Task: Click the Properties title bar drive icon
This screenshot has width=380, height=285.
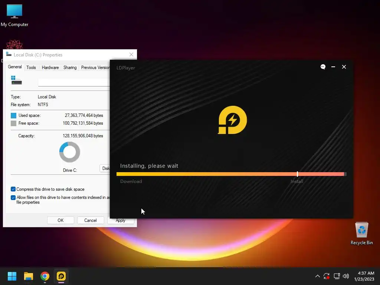Action: click(9, 54)
